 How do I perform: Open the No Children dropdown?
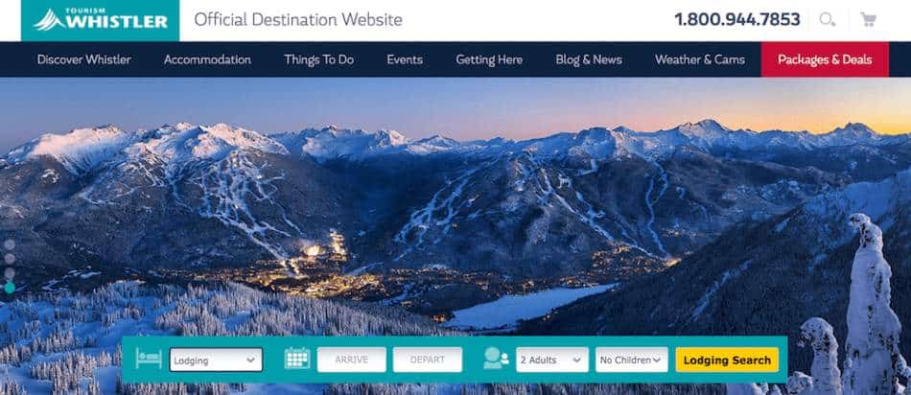(x=632, y=360)
